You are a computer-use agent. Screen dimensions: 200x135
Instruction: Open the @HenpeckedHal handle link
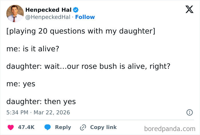pyautogui.click(x=48, y=17)
